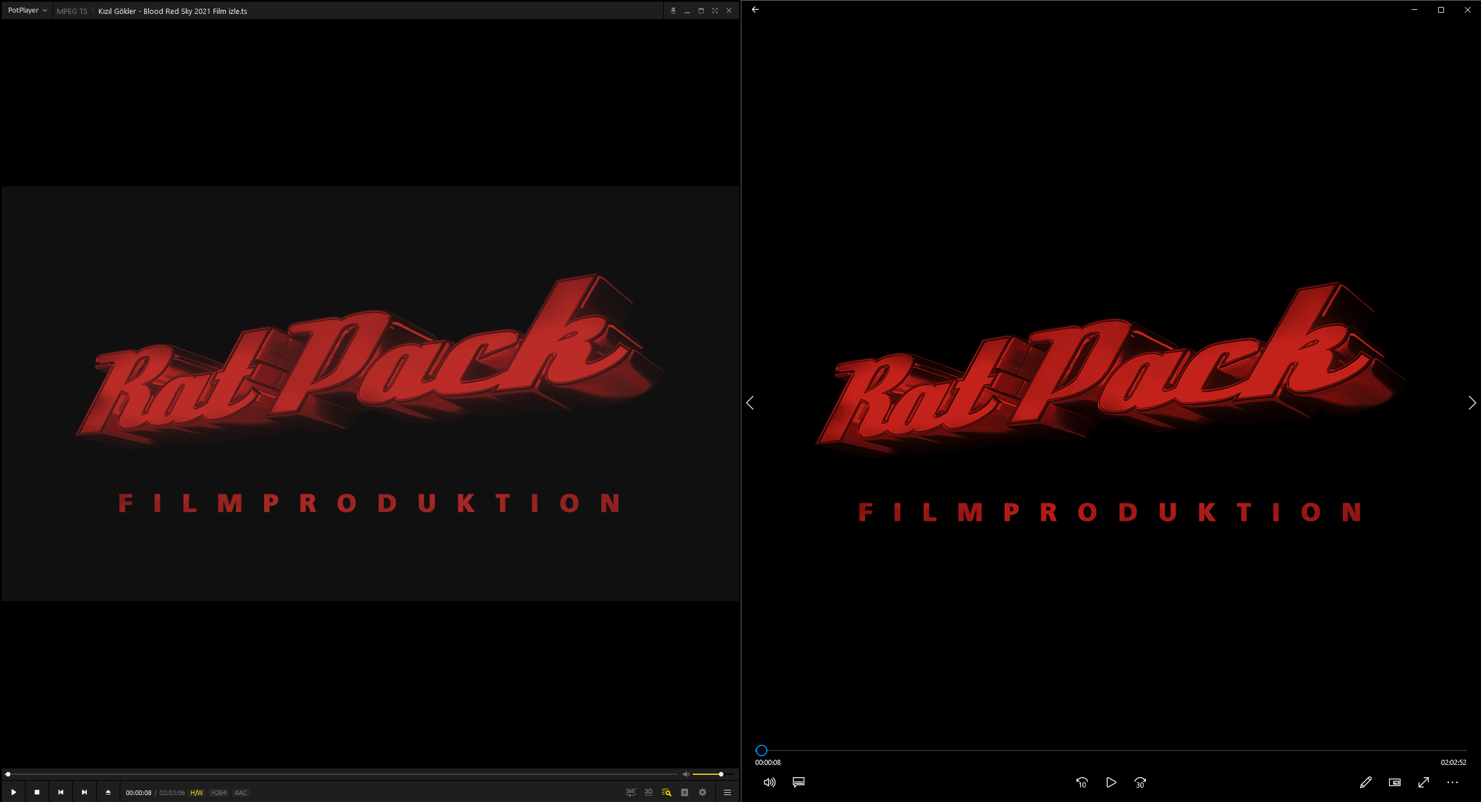Image resolution: width=1481 pixels, height=802 pixels.
Task: Click the H264 video codec label
Action: 219,793
